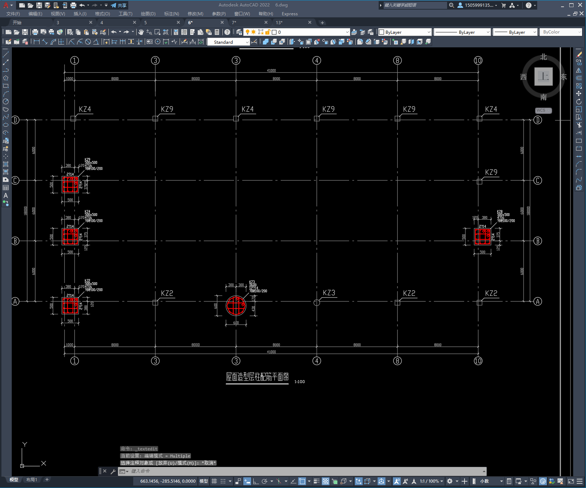Image resolution: width=586 pixels, height=488 pixels.
Task: Toggle snap mode dots in status bar
Action: pos(223,481)
